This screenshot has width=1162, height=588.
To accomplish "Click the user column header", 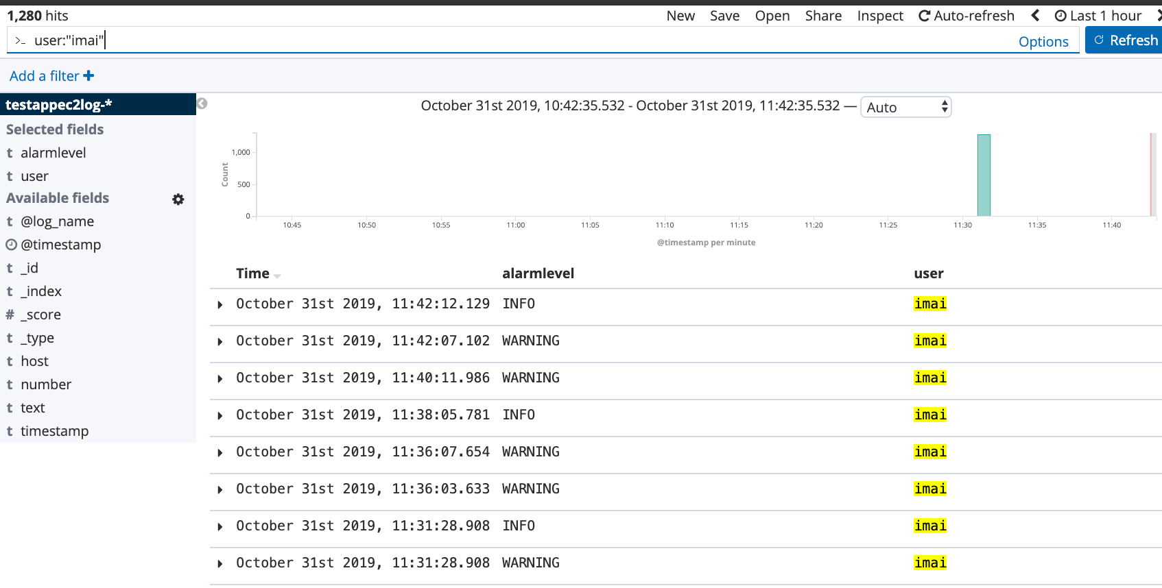I will [x=929, y=273].
